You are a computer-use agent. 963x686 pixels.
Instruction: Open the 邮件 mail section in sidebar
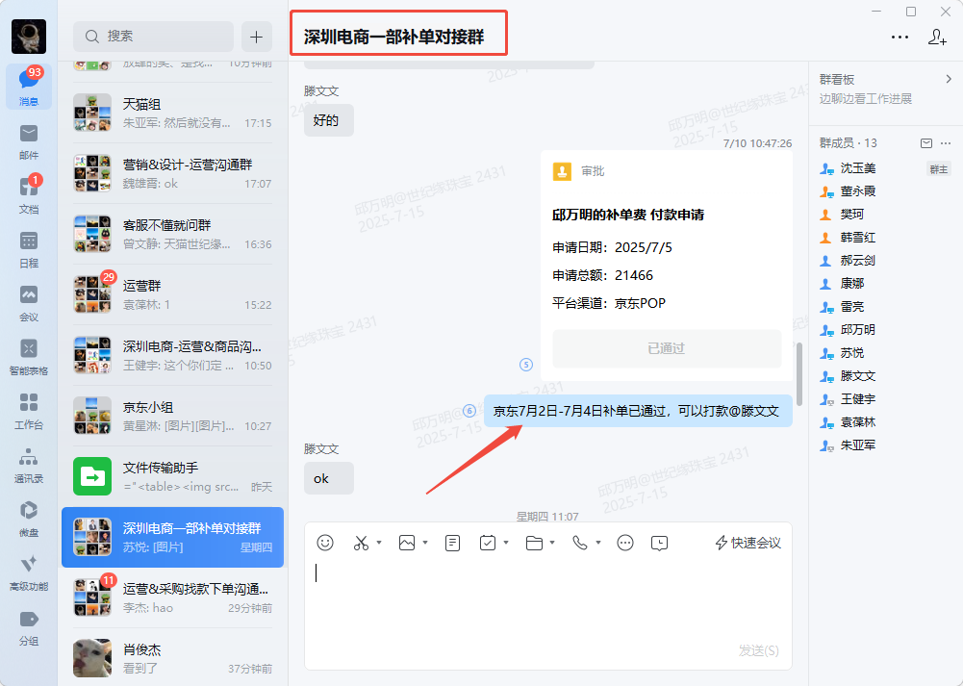coord(29,140)
